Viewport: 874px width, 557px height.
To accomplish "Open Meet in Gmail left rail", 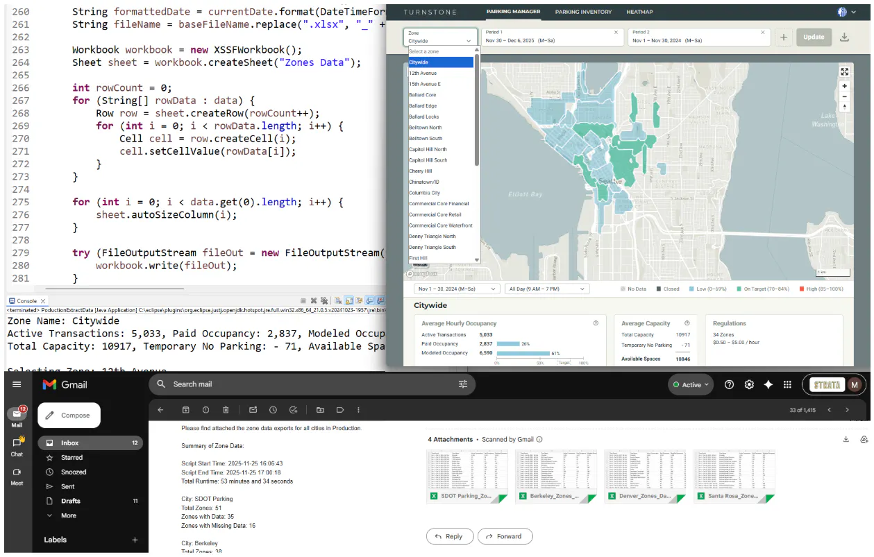I will click(x=17, y=476).
